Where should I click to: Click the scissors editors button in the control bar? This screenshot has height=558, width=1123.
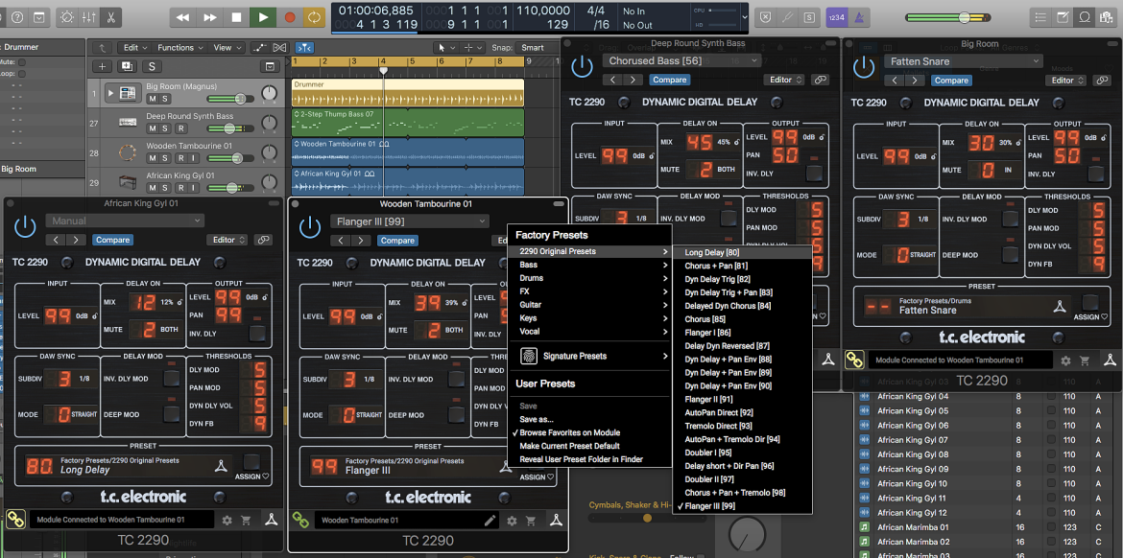point(111,16)
